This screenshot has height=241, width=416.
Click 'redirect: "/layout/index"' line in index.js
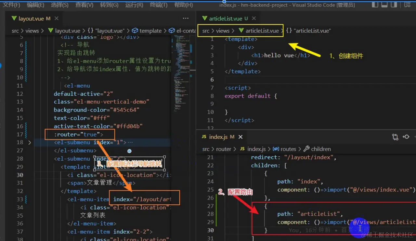[293, 157]
